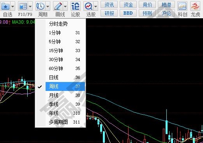Select the checked 周线 period option
The height and width of the screenshot is (143, 203).
click(65, 86)
